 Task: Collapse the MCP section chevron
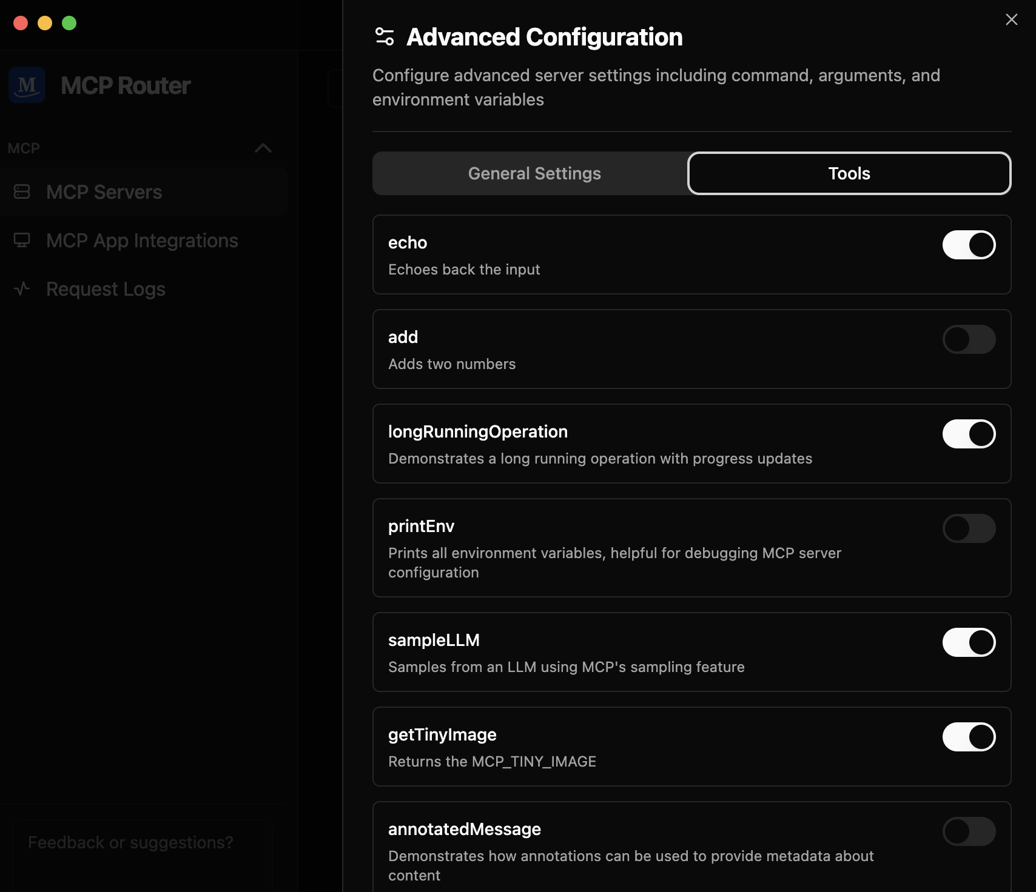coord(263,148)
